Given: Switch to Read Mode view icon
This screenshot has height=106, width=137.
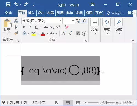Looking at the screenshot, I should [x=57, y=103].
